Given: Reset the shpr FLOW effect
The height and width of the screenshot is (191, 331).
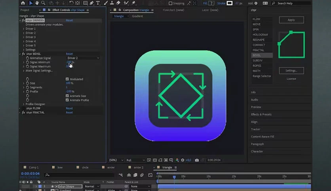Looking at the screenshot, I should (69, 109).
